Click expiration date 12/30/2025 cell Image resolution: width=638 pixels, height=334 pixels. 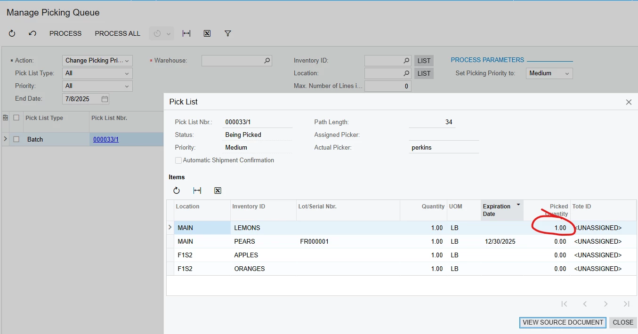(x=502, y=241)
